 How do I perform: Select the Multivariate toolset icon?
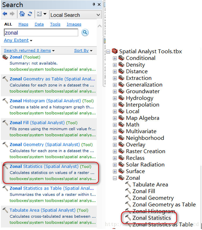tap(121, 131)
